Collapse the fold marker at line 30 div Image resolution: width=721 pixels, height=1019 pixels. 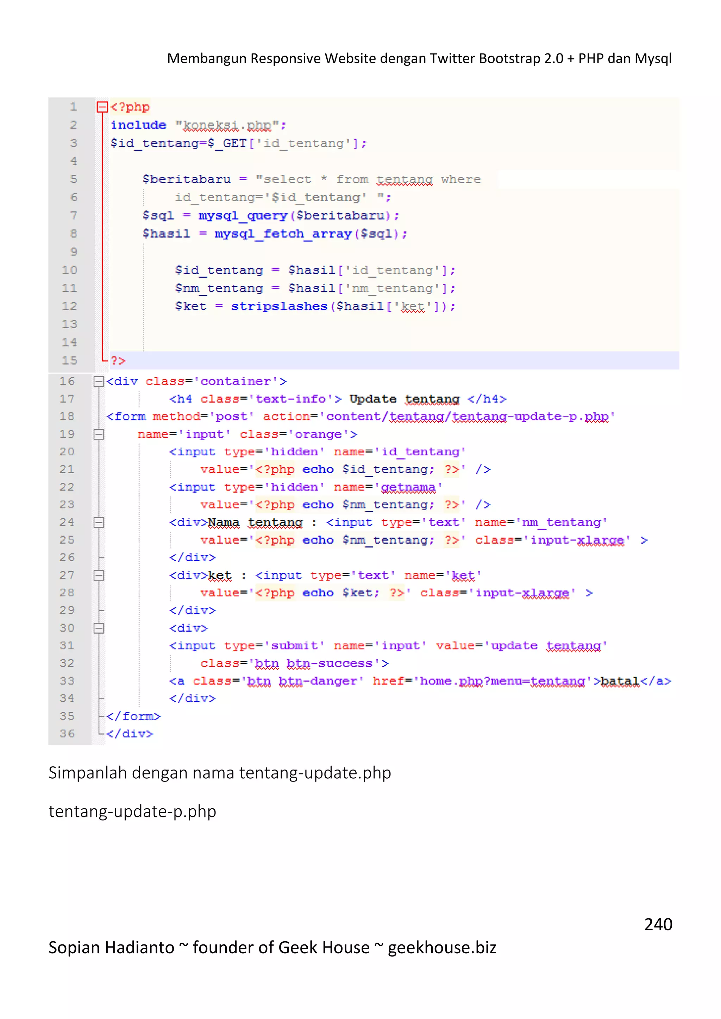pos(99,628)
